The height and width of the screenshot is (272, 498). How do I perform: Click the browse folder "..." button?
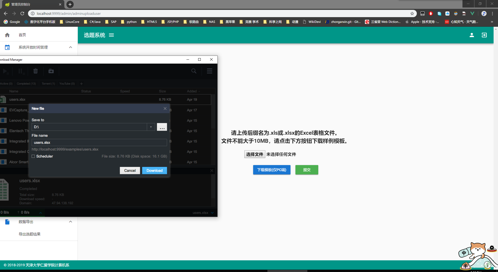pos(162,127)
